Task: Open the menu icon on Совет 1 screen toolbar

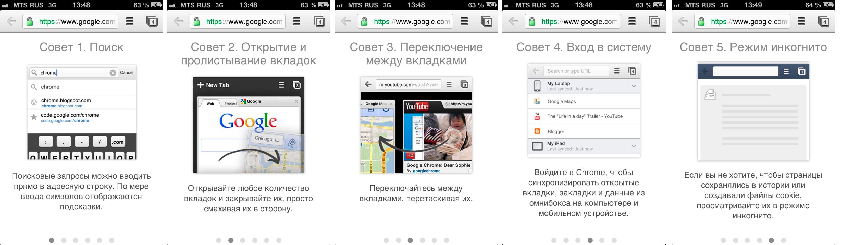Action: pos(130,22)
